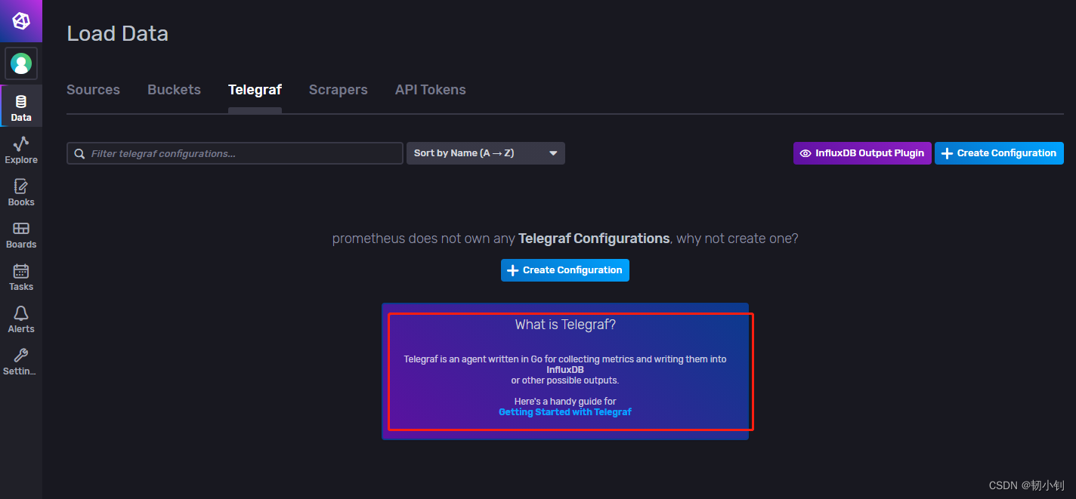The image size is (1076, 499).
Task: Click the 'What is Telegraf?' heading
Action: click(x=565, y=325)
